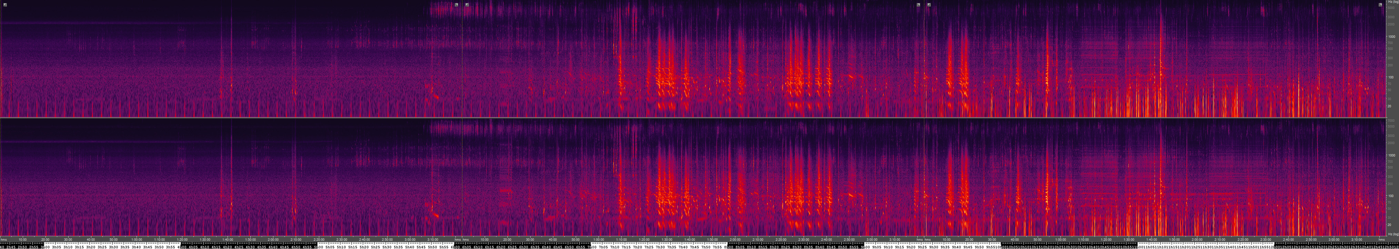The height and width of the screenshot is (249, 1399).
Task: Select the second clip's fade-in handle
Action: pyautogui.click(x=467, y=5)
